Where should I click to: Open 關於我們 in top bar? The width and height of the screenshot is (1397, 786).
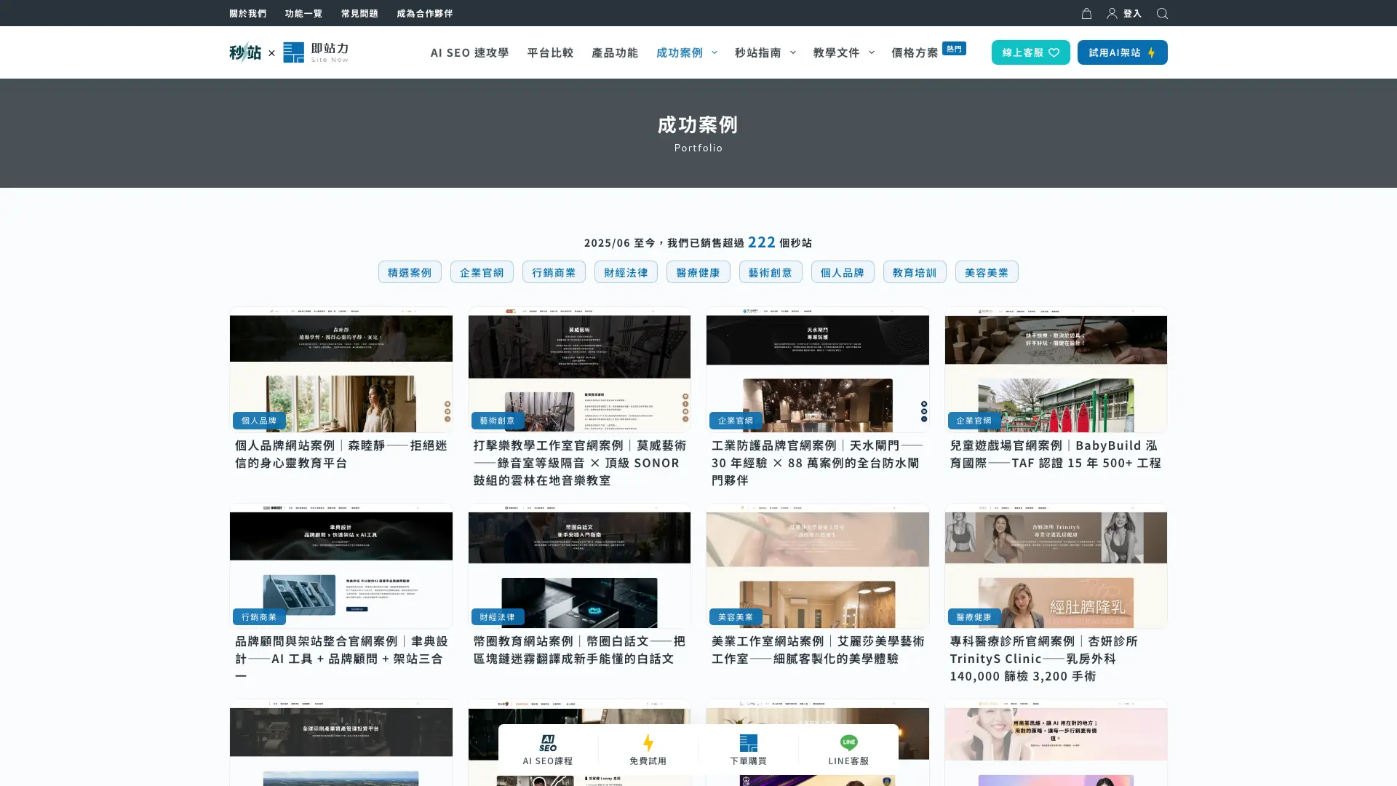click(247, 13)
